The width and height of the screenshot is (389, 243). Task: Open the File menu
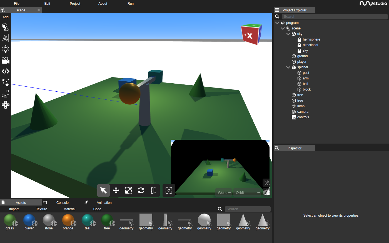point(17,4)
